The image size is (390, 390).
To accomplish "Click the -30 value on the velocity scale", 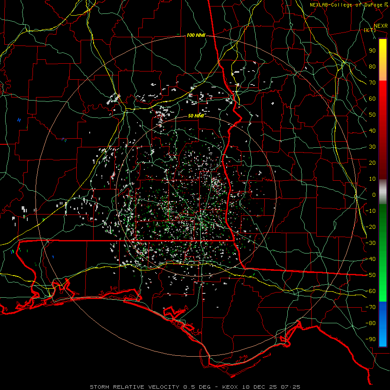I will pos(370,243).
